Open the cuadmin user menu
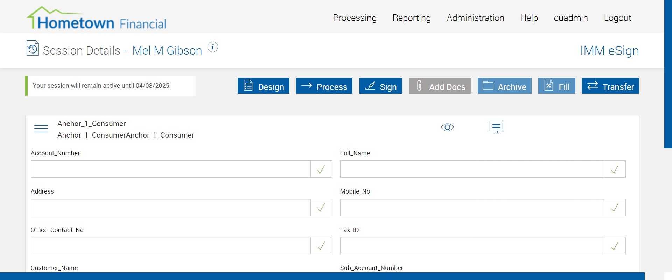The height and width of the screenshot is (280, 672). 571,18
